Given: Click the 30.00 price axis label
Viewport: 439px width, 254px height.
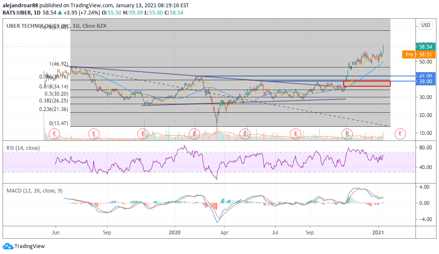Looking at the screenshot, I should 426,97.
